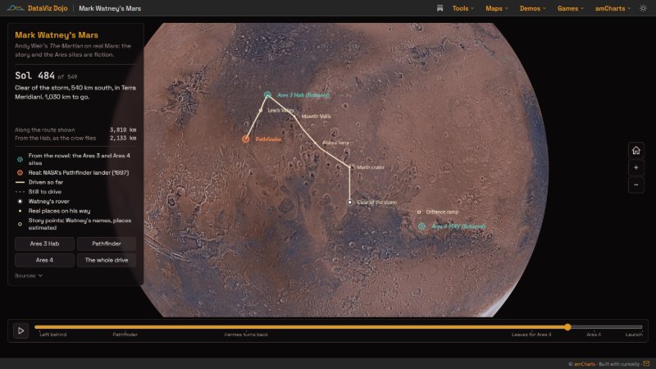Viewport: 656px width, 369px height.
Task: Click the rover 'Clear of the storm' marker
Action: [x=350, y=202]
